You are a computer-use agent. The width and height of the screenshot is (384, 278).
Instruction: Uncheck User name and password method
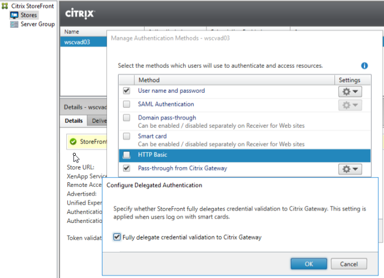127,91
